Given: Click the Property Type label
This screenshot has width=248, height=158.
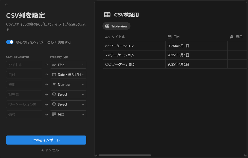Looking at the screenshot, I should coord(59,57).
